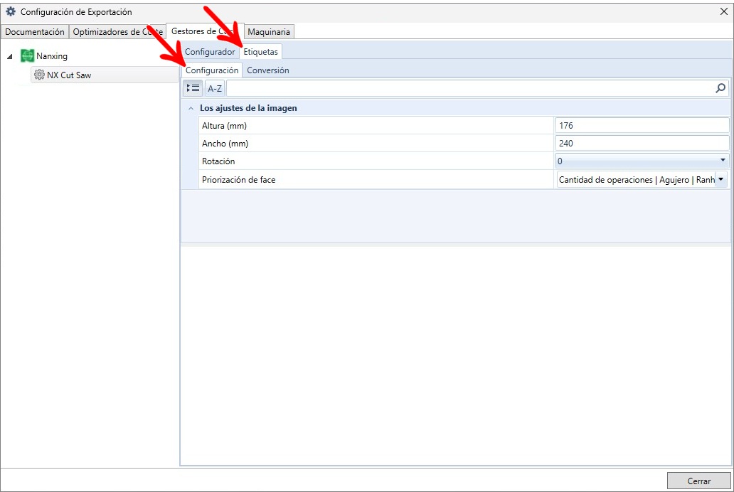
Task: Open the Optimizadores de Corte tab
Action: click(x=117, y=32)
